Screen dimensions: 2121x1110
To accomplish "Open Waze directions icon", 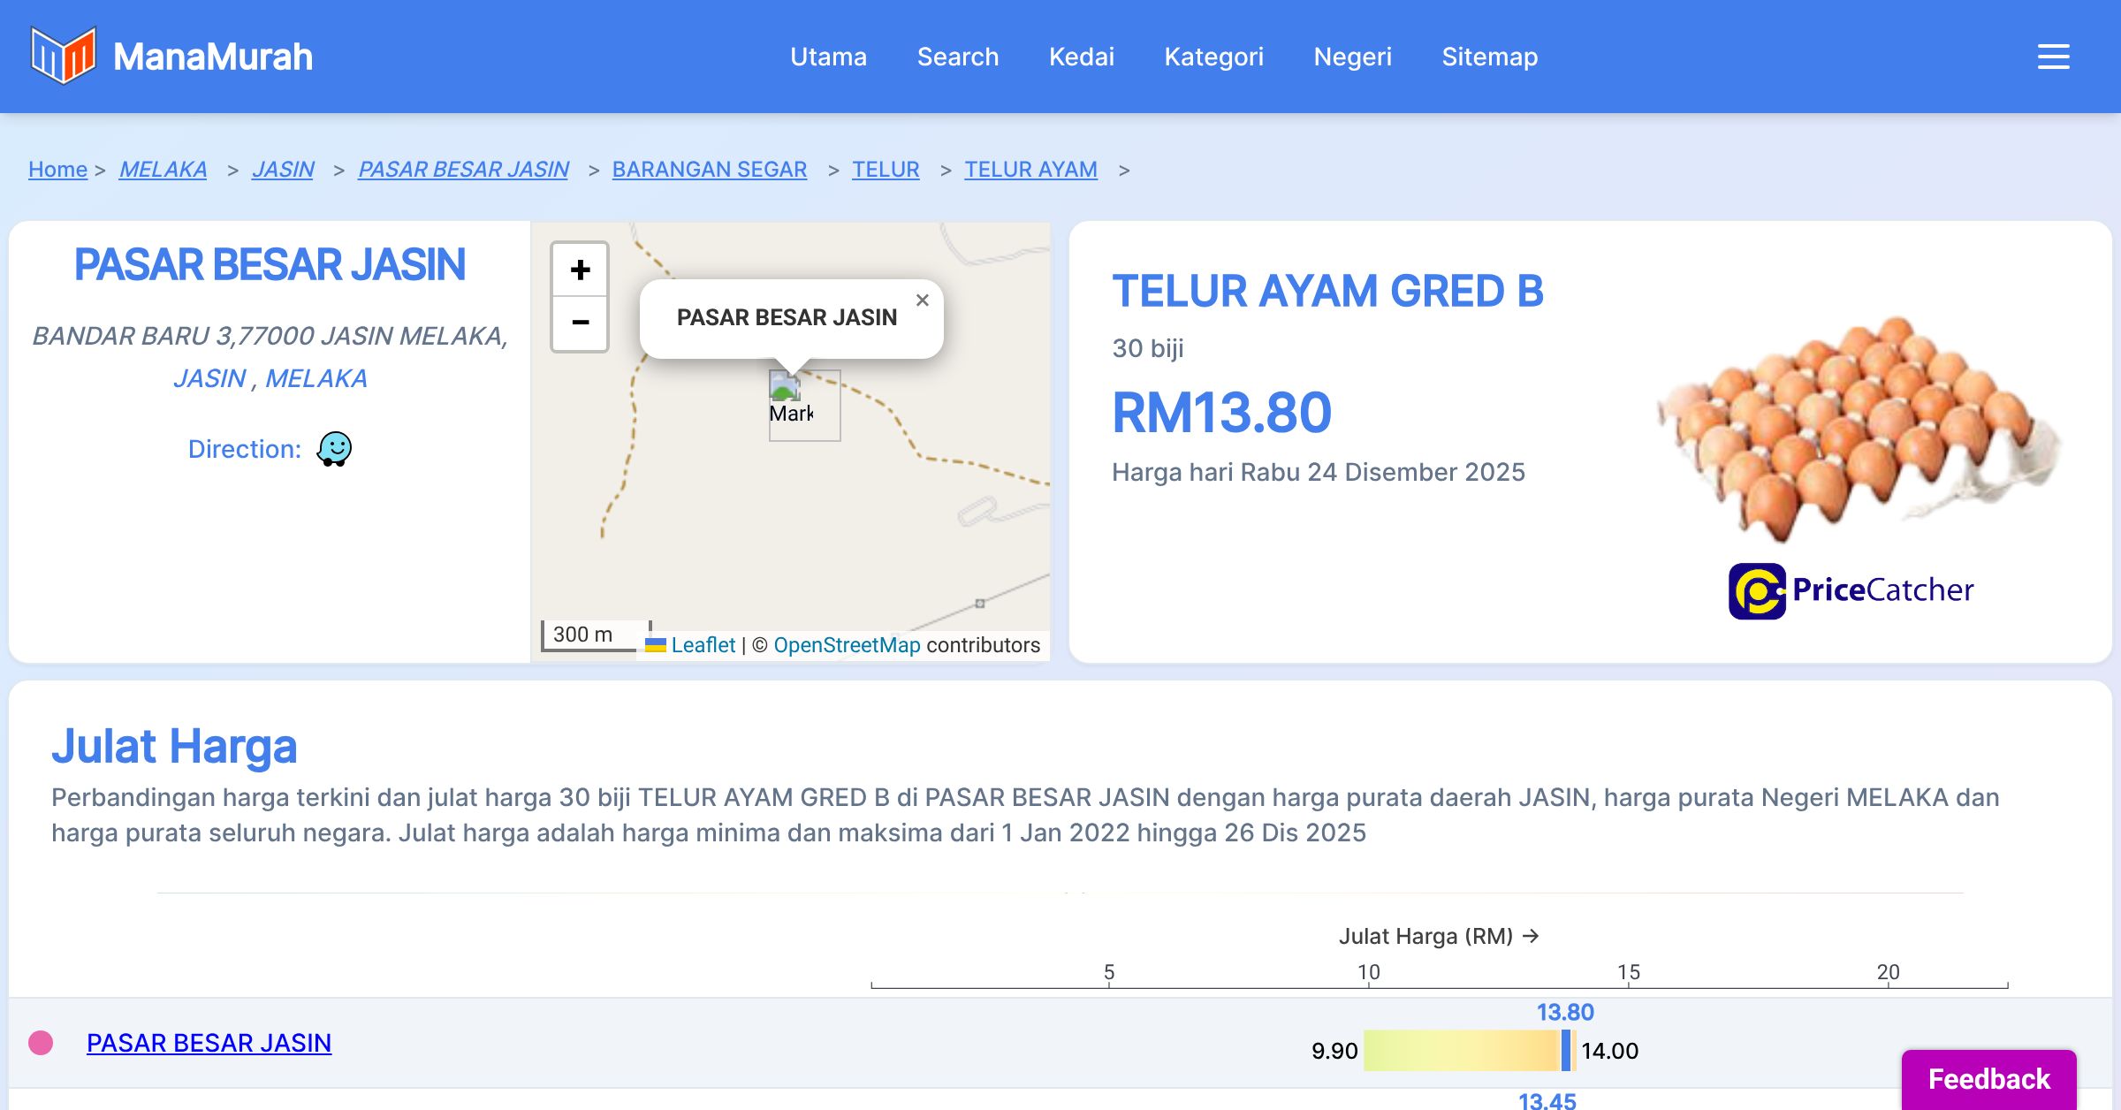I will pos(334,449).
